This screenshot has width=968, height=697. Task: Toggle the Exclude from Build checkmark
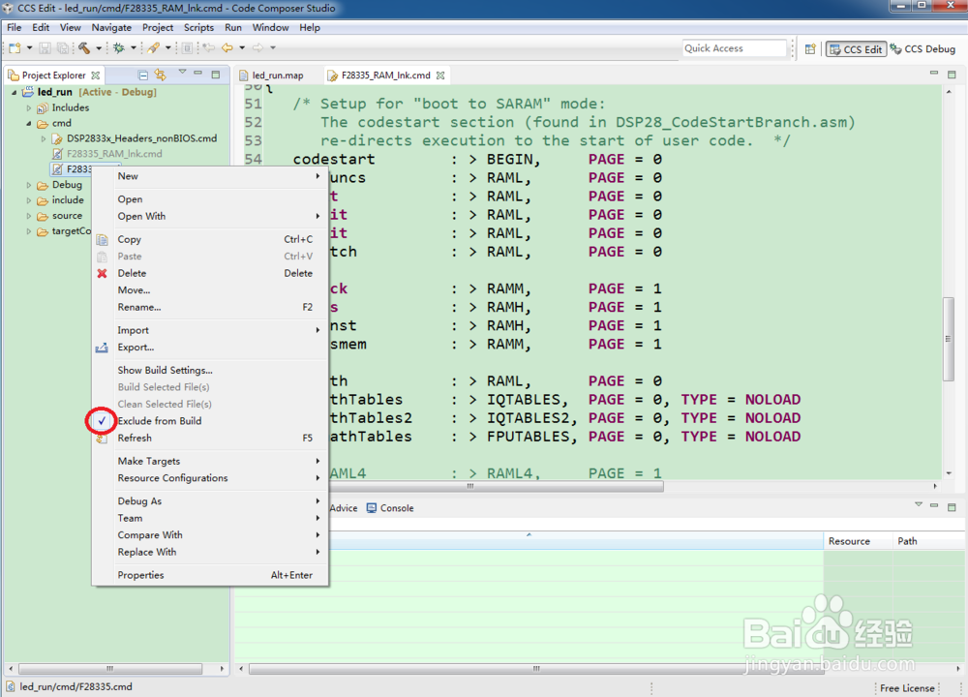click(x=102, y=421)
